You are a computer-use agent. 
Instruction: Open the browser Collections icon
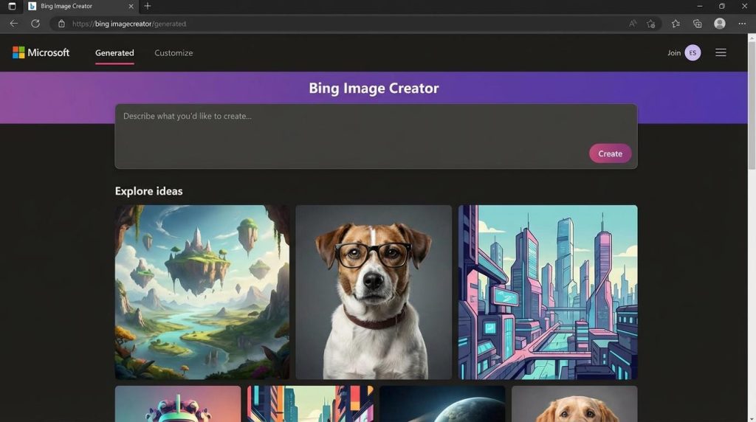[697, 24]
